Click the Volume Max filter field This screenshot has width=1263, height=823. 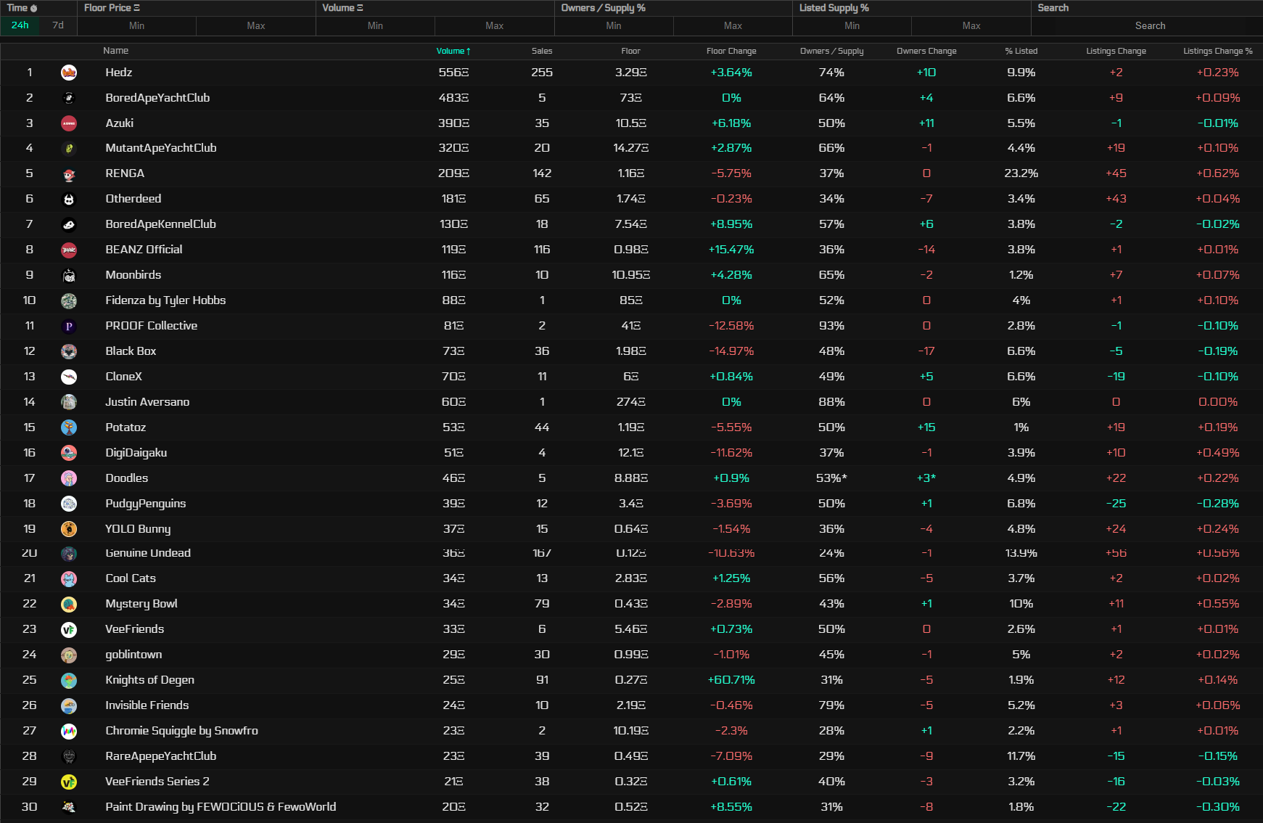click(x=495, y=25)
